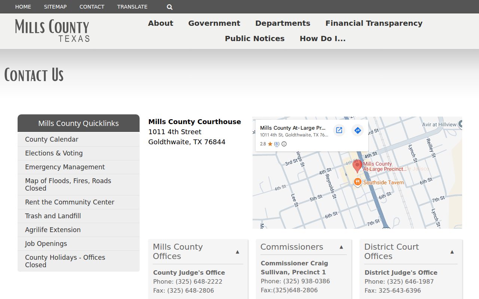Collapse the Commissioners panel
Screen dimensions: 479x299
(x=341, y=247)
